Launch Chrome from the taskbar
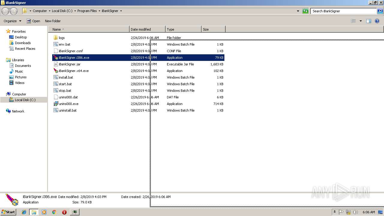 (x=54, y=212)
